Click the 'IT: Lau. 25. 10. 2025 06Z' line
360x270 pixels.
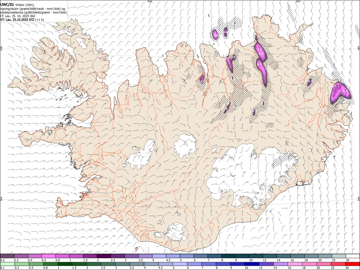[18, 16]
